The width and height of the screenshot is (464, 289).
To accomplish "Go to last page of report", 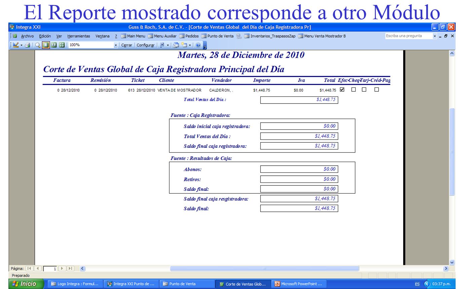I will [x=70, y=269].
